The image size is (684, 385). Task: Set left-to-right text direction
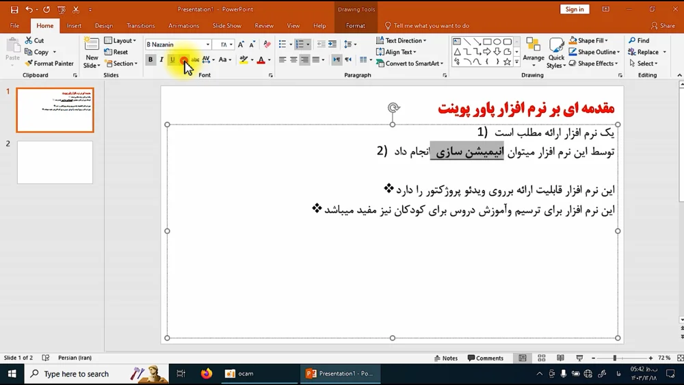[x=337, y=59]
